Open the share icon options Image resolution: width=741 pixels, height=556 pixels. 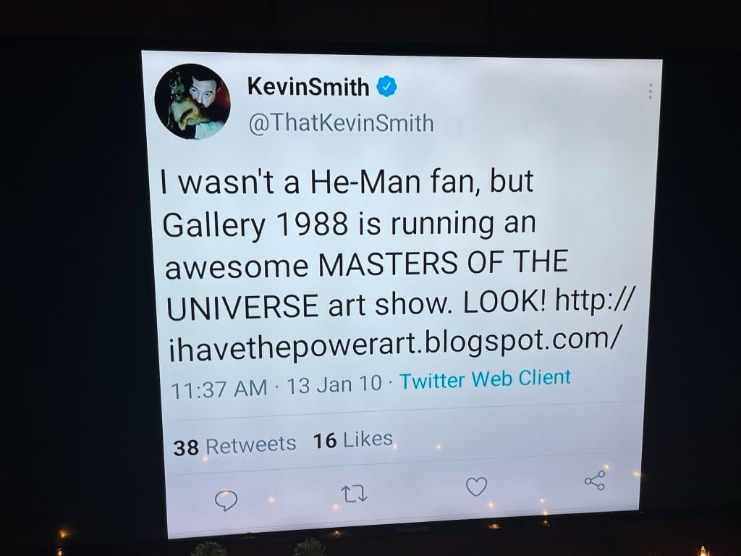pos(595,481)
